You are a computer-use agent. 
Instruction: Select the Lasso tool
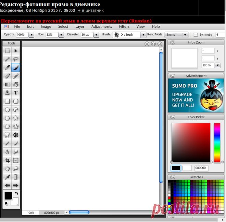[x=15, y=59]
